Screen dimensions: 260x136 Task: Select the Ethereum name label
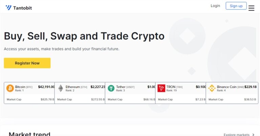coord(72,87)
